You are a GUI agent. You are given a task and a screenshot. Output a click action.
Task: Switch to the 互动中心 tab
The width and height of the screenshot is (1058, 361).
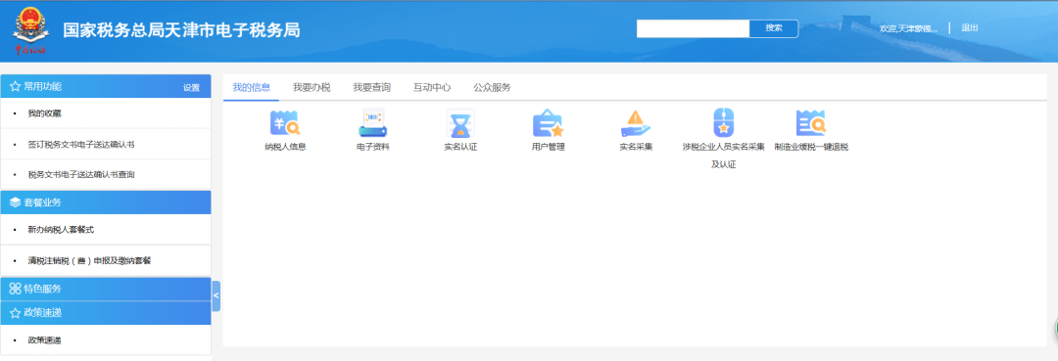(432, 87)
